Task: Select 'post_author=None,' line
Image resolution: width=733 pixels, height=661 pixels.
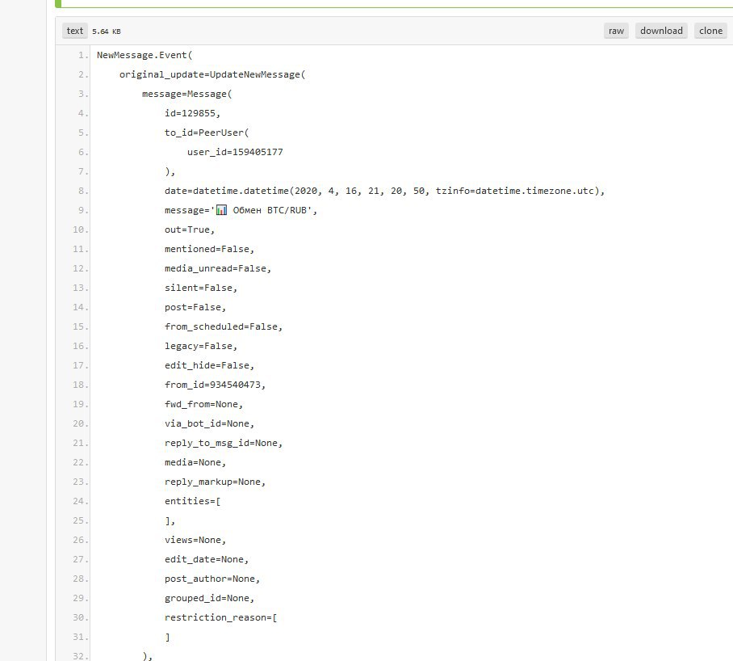Action: 212,579
